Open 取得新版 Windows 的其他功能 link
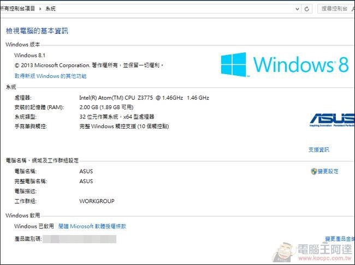Screen dimensions: 355x265 (x=50, y=76)
